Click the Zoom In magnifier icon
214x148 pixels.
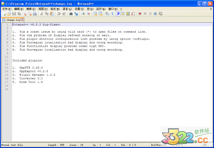83,14
